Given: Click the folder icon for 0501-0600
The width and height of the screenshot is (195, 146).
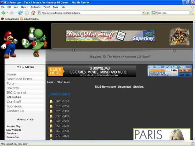Looking at the screenshot, I should 51,126.
